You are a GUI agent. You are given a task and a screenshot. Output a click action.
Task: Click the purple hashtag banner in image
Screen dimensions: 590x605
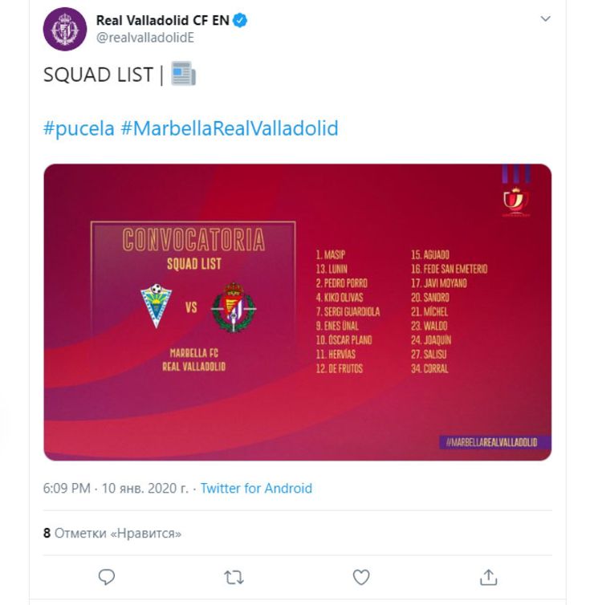(x=495, y=442)
